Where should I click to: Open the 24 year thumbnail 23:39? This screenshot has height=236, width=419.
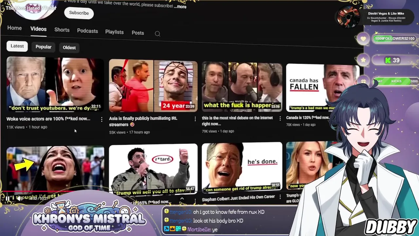click(x=153, y=86)
